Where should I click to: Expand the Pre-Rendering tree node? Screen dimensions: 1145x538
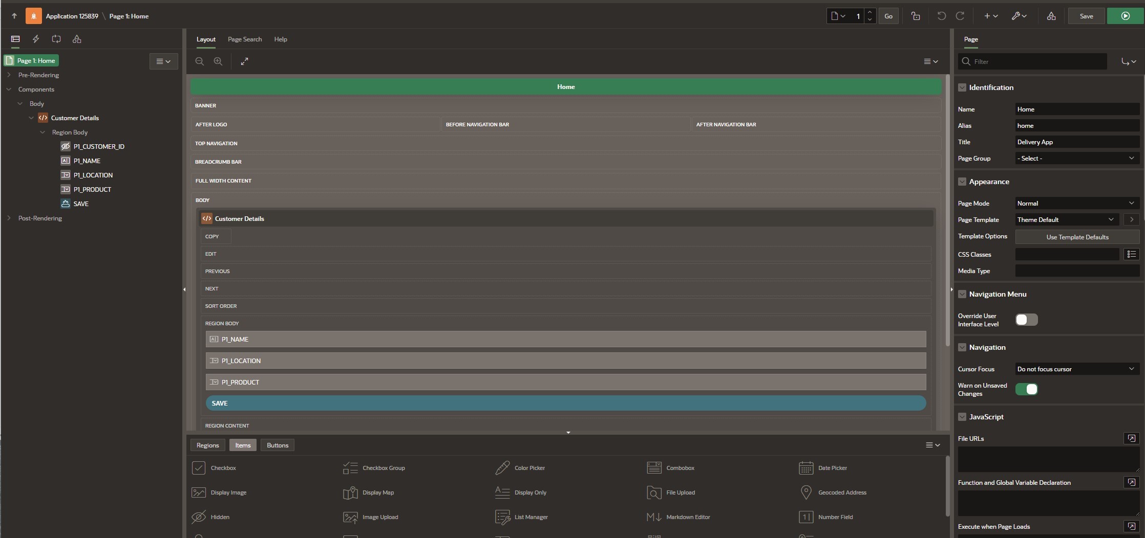tap(9, 75)
